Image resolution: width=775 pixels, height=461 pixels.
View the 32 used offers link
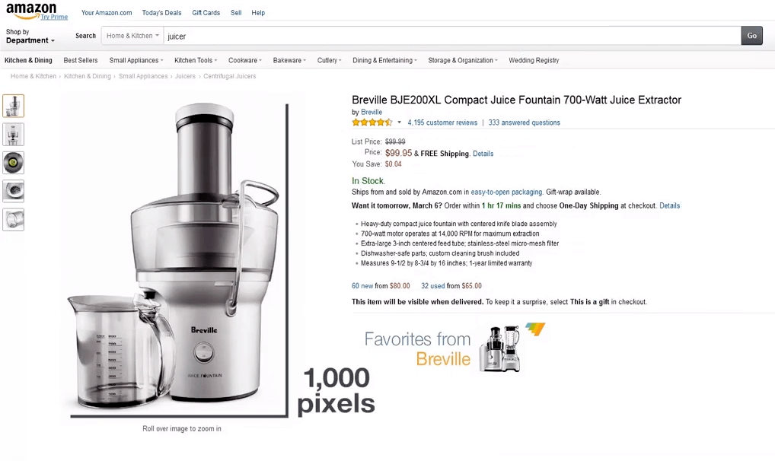pos(433,285)
